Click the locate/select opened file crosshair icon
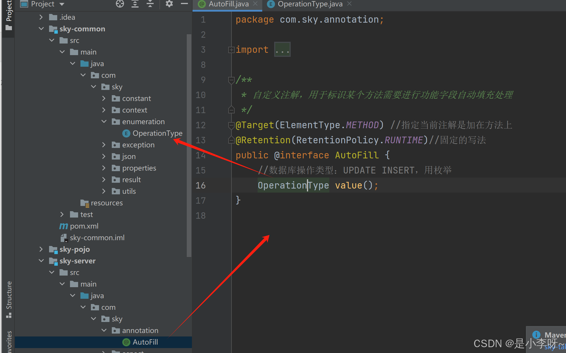Image resolution: width=566 pixels, height=353 pixels. coord(120,4)
